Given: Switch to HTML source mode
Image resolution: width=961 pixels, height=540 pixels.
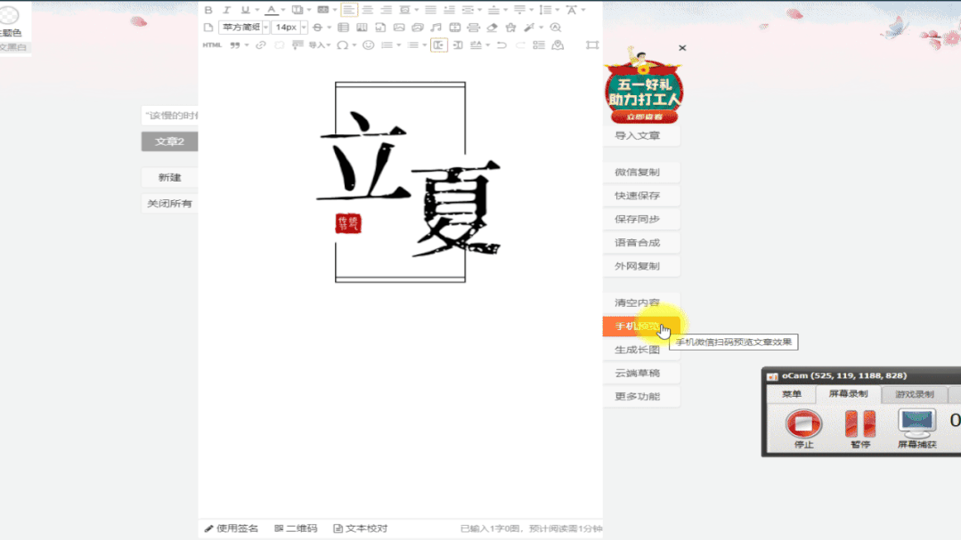Looking at the screenshot, I should pos(212,45).
